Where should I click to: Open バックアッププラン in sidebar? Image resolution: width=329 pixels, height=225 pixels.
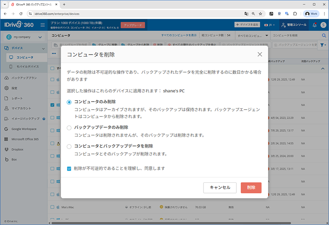pyautogui.click(x=25, y=78)
